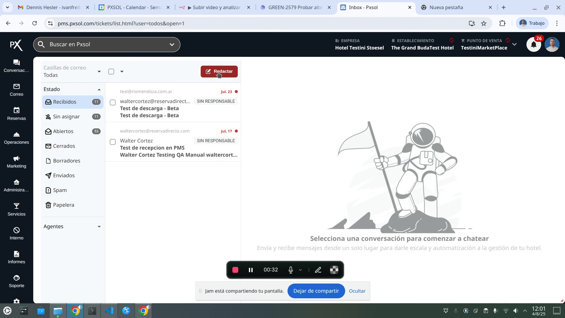Viewport: 565px width, 318px height.
Task: Click the Redactar button
Action: click(219, 72)
